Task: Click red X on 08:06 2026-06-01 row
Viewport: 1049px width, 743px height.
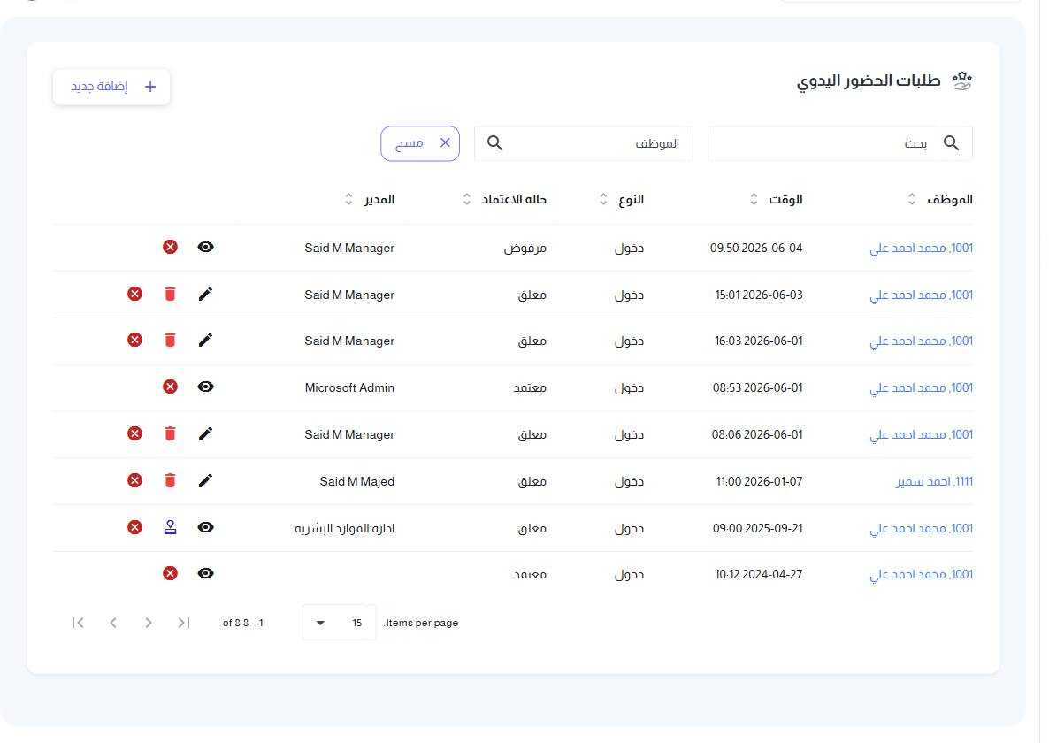Action: click(134, 433)
